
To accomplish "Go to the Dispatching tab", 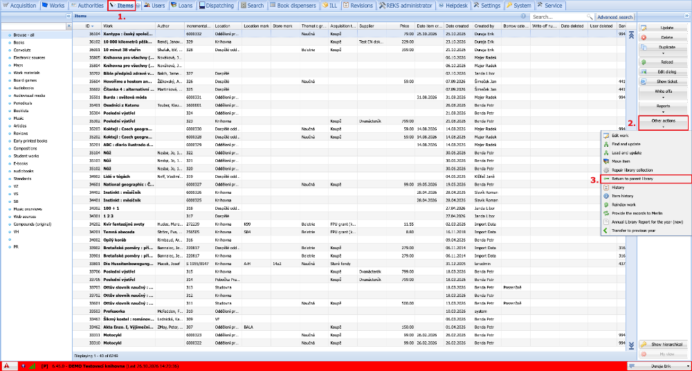I will pos(217,6).
